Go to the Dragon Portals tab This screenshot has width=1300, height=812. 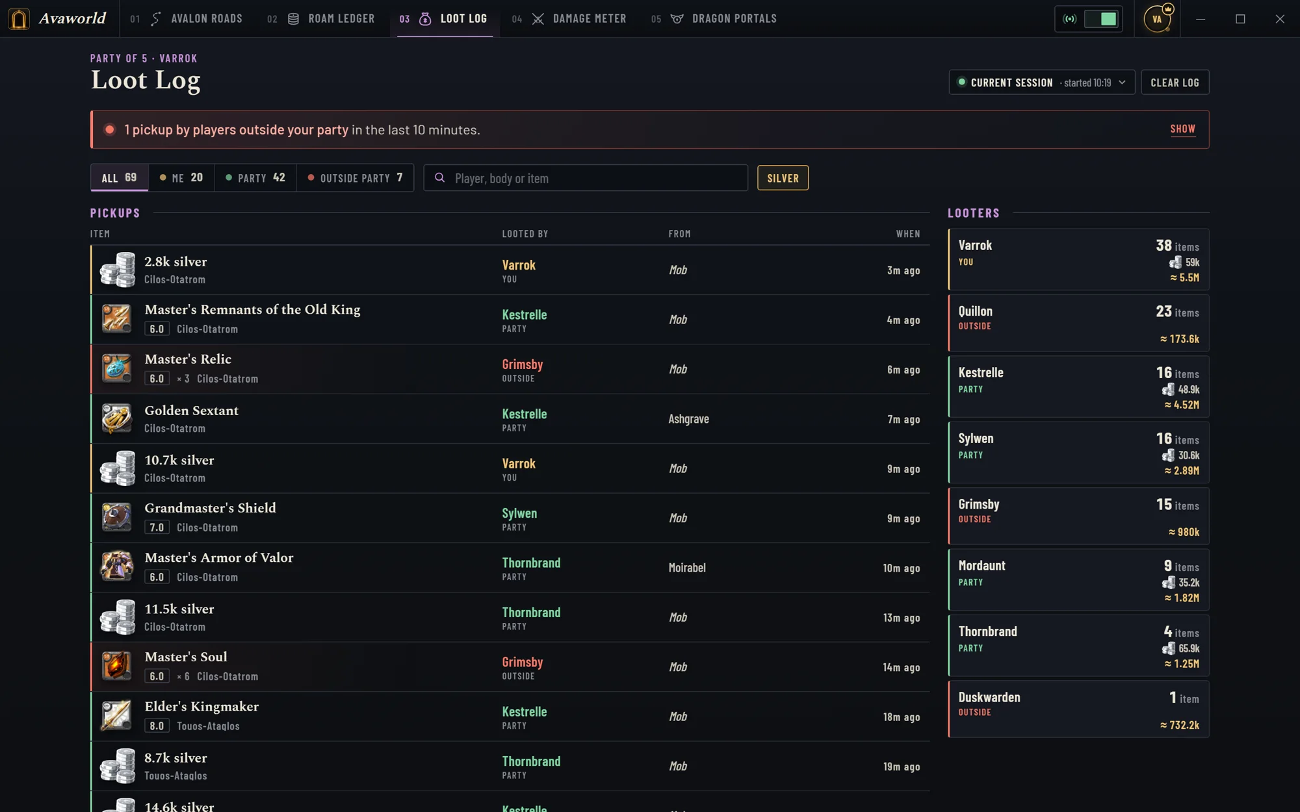pyautogui.click(x=714, y=19)
